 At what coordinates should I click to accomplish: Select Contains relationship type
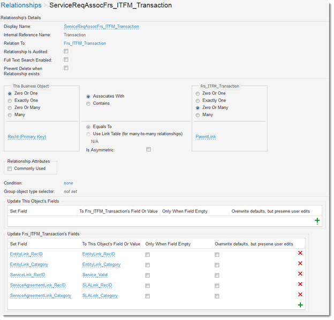(88, 104)
